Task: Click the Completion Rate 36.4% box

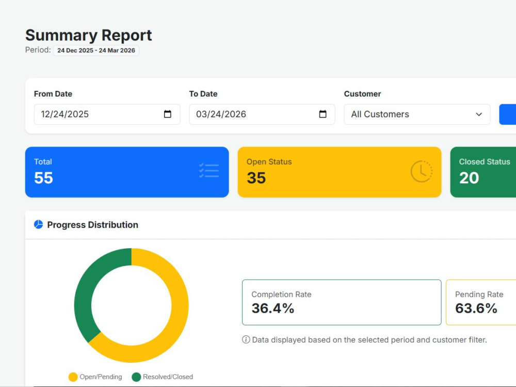Action: click(x=342, y=302)
